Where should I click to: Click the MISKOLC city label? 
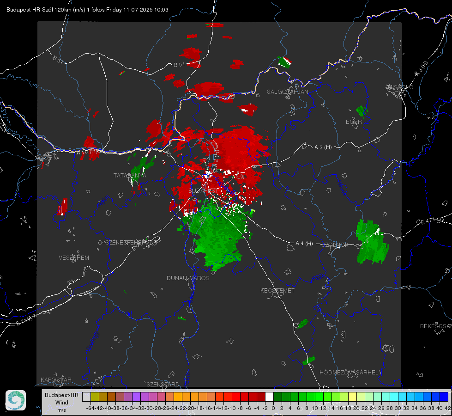point(400,87)
